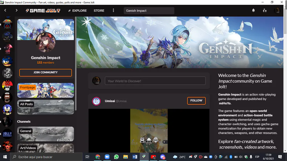
Task: Open the brown Freddy bear community in the sidebar
Action: click(x=7, y=97)
